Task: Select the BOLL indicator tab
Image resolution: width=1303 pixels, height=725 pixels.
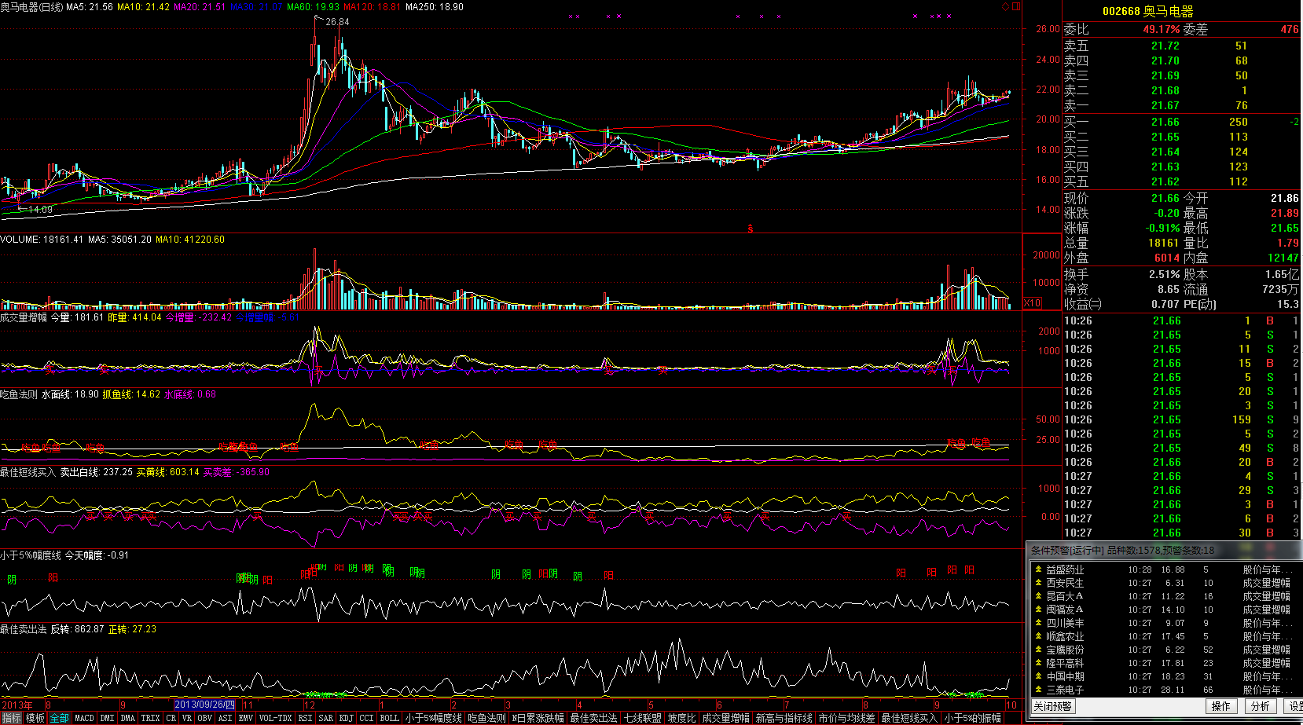Action: pos(390,718)
